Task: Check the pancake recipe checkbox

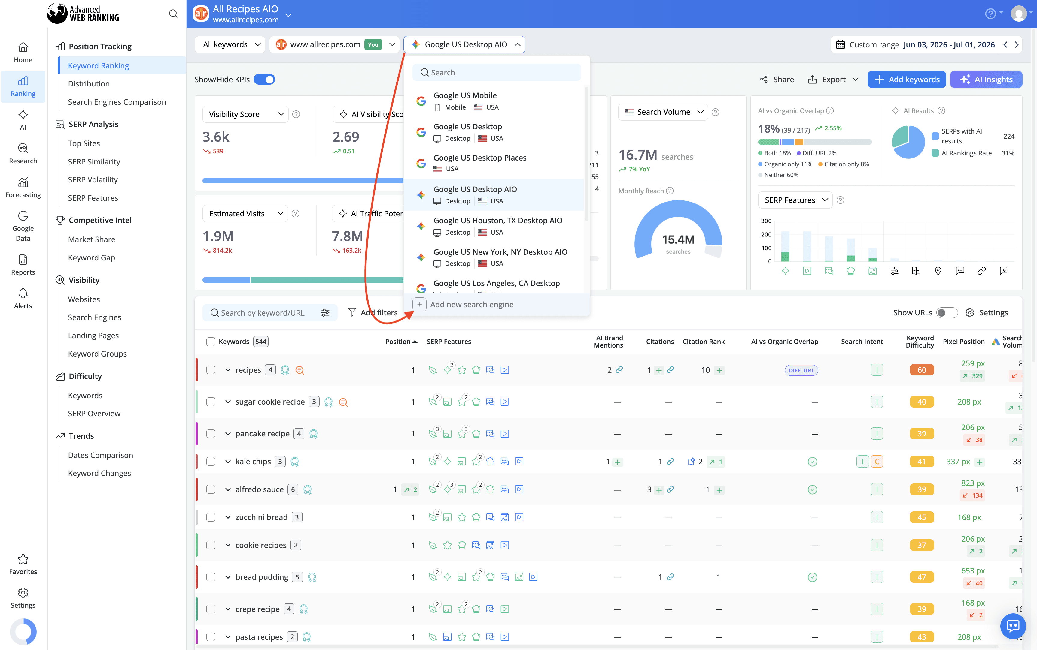Action: click(x=210, y=433)
